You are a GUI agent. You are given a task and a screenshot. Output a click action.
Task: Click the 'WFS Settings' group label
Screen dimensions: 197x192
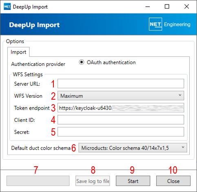point(28,74)
